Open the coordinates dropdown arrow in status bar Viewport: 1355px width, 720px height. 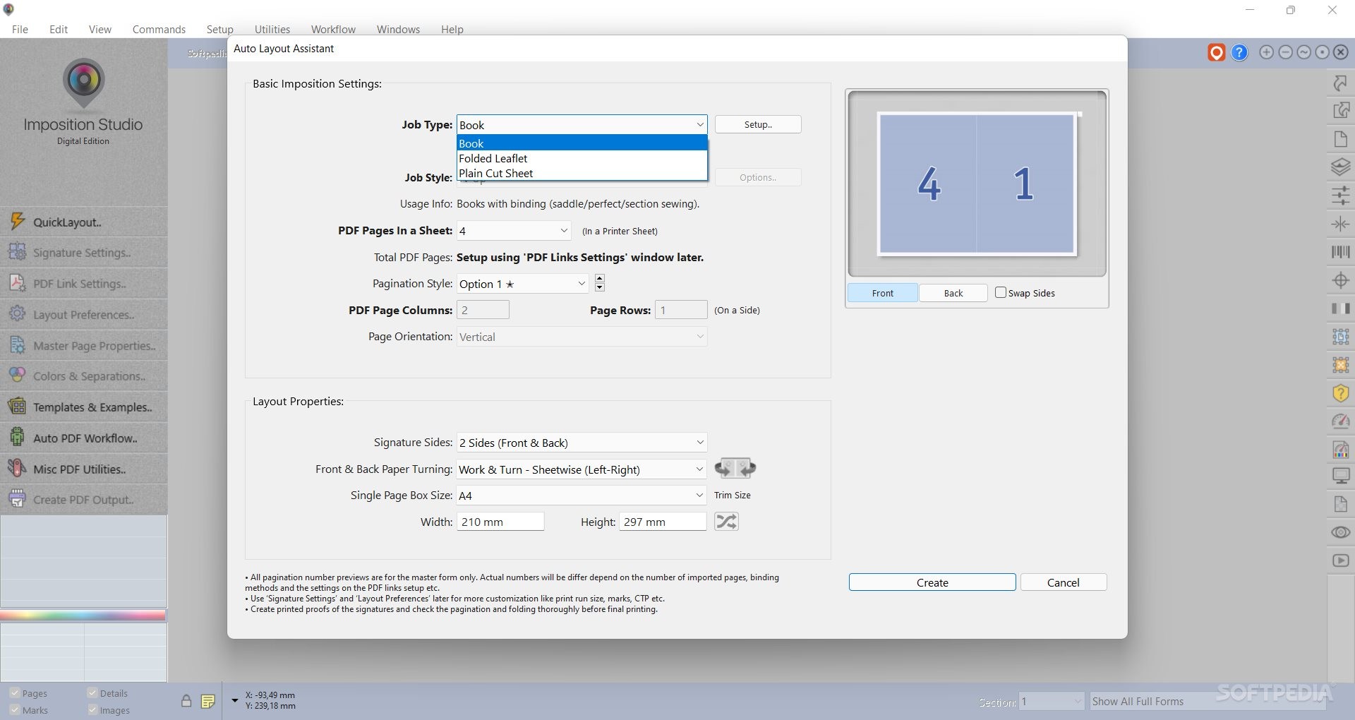click(x=234, y=700)
